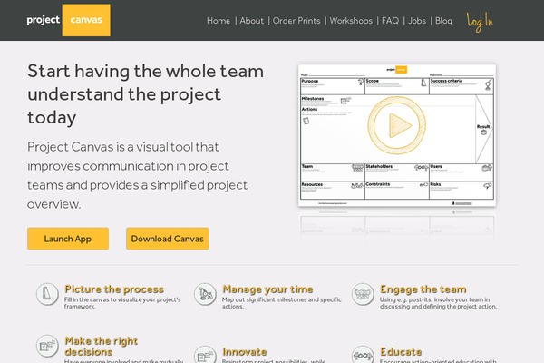
Task: Click the handwritten Log In link
Action: (480, 22)
